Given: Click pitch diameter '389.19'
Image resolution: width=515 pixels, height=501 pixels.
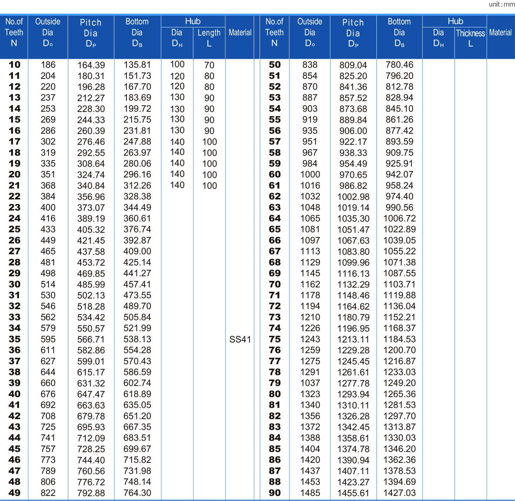Looking at the screenshot, I should [x=91, y=219].
